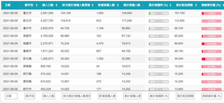Screen dimensions: 224x103
Task: Click the 新北市 row's 117,248 cumulative value
Action: coord(126,21)
